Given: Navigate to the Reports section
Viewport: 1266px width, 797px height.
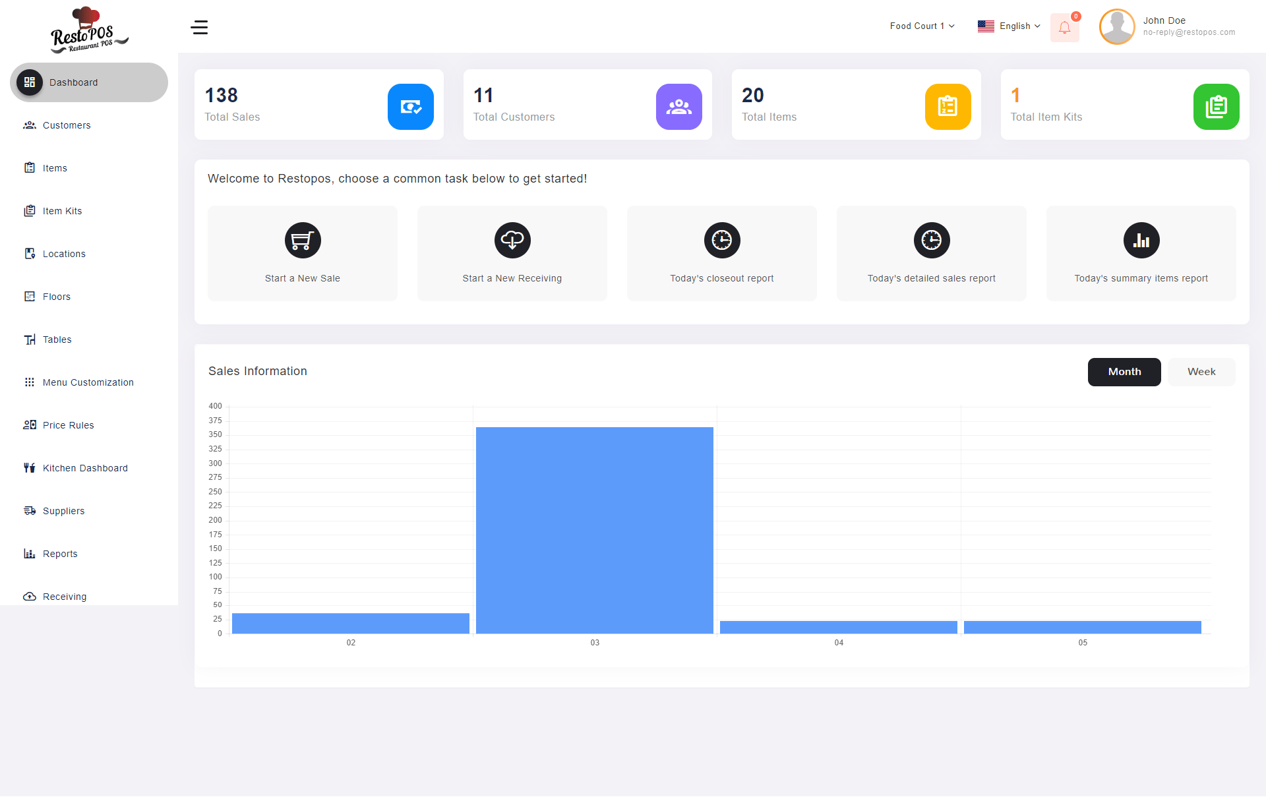Looking at the screenshot, I should click(60, 553).
